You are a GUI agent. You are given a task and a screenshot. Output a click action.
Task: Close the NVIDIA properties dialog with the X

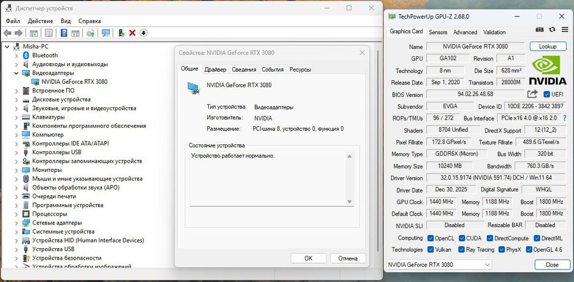tap(362, 53)
